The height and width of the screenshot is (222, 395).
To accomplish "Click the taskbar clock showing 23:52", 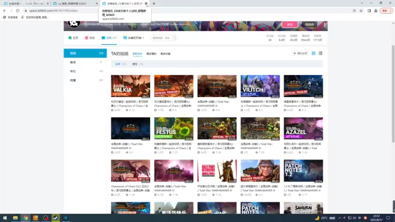I will [x=376, y=218].
